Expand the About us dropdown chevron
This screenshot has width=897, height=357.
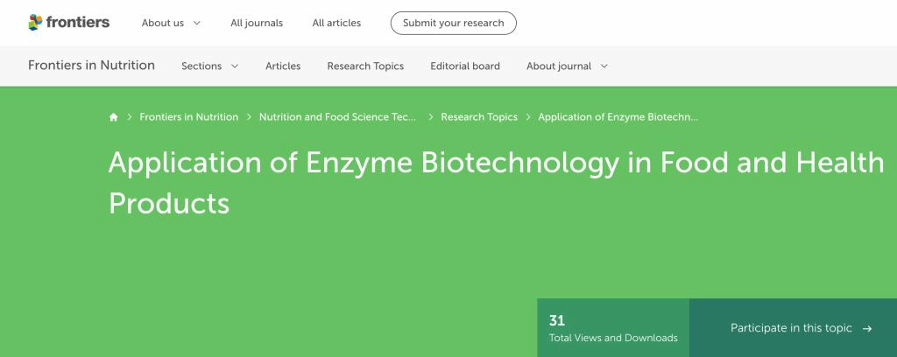point(196,23)
